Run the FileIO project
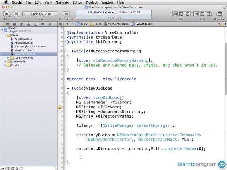Screen dimensions: 227x170 coord(6,14)
